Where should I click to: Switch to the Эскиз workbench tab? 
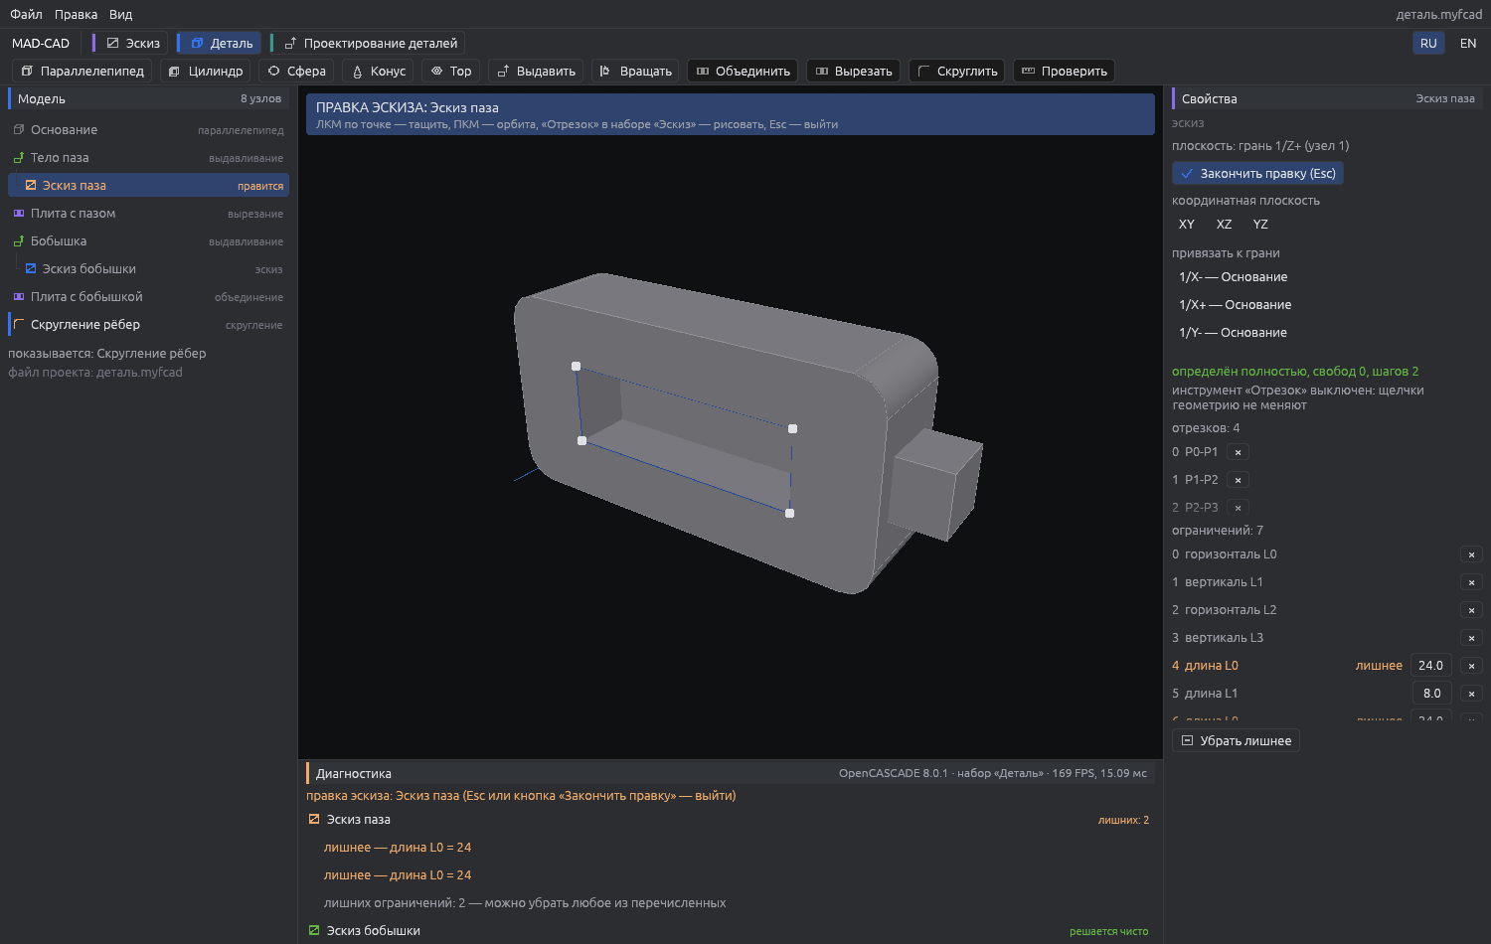pos(133,43)
